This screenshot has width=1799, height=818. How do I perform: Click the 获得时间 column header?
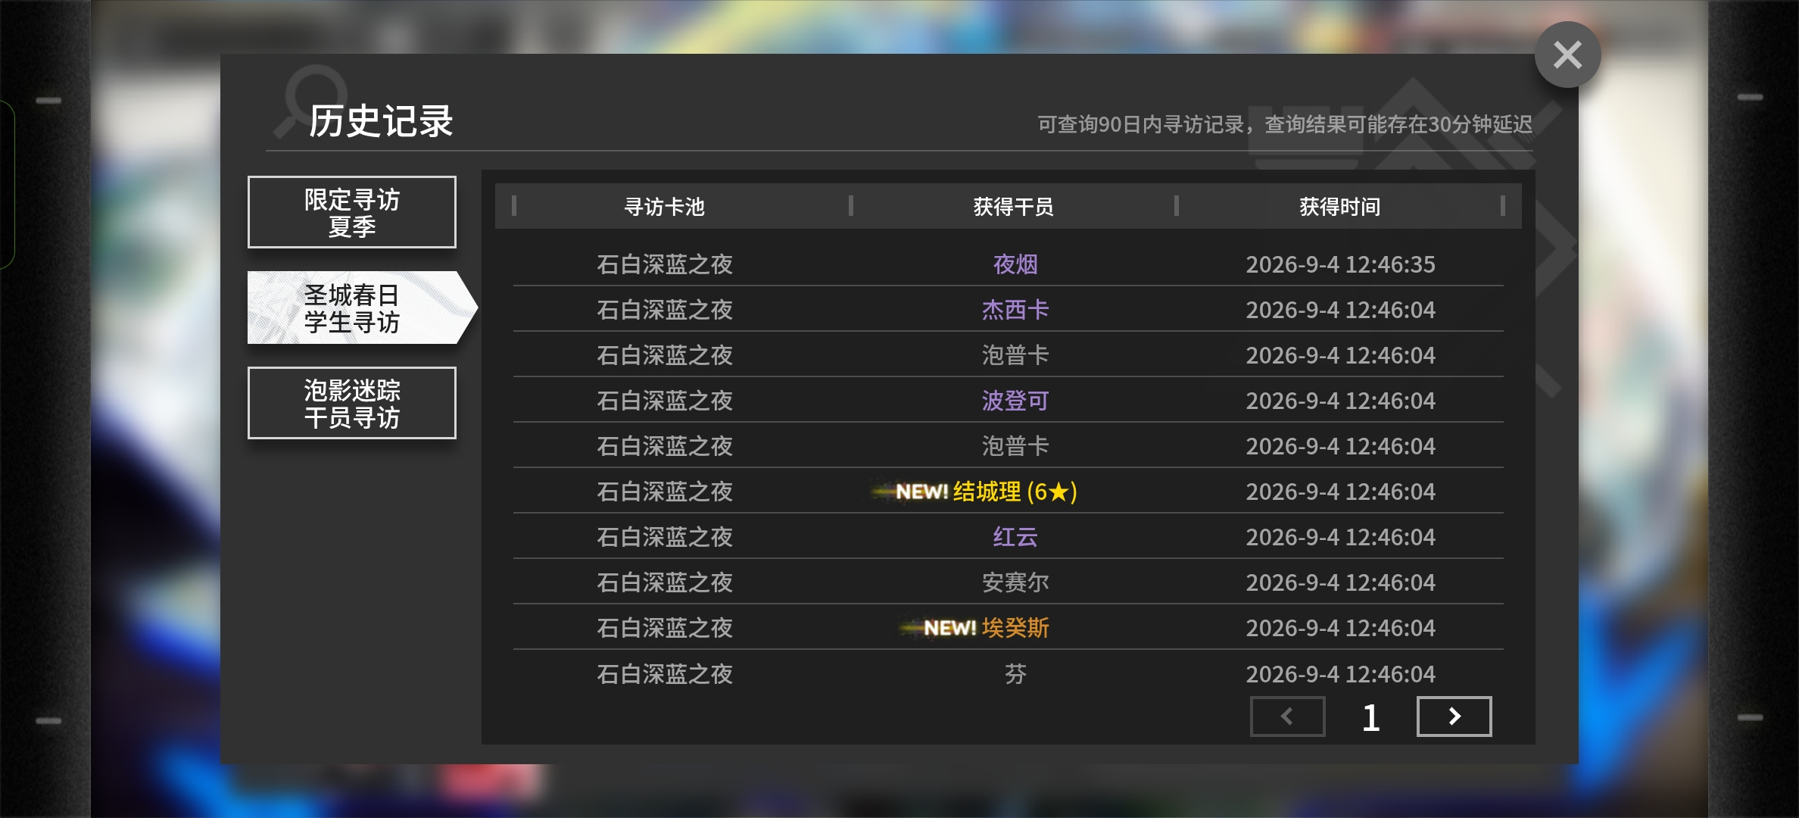coord(1339,206)
